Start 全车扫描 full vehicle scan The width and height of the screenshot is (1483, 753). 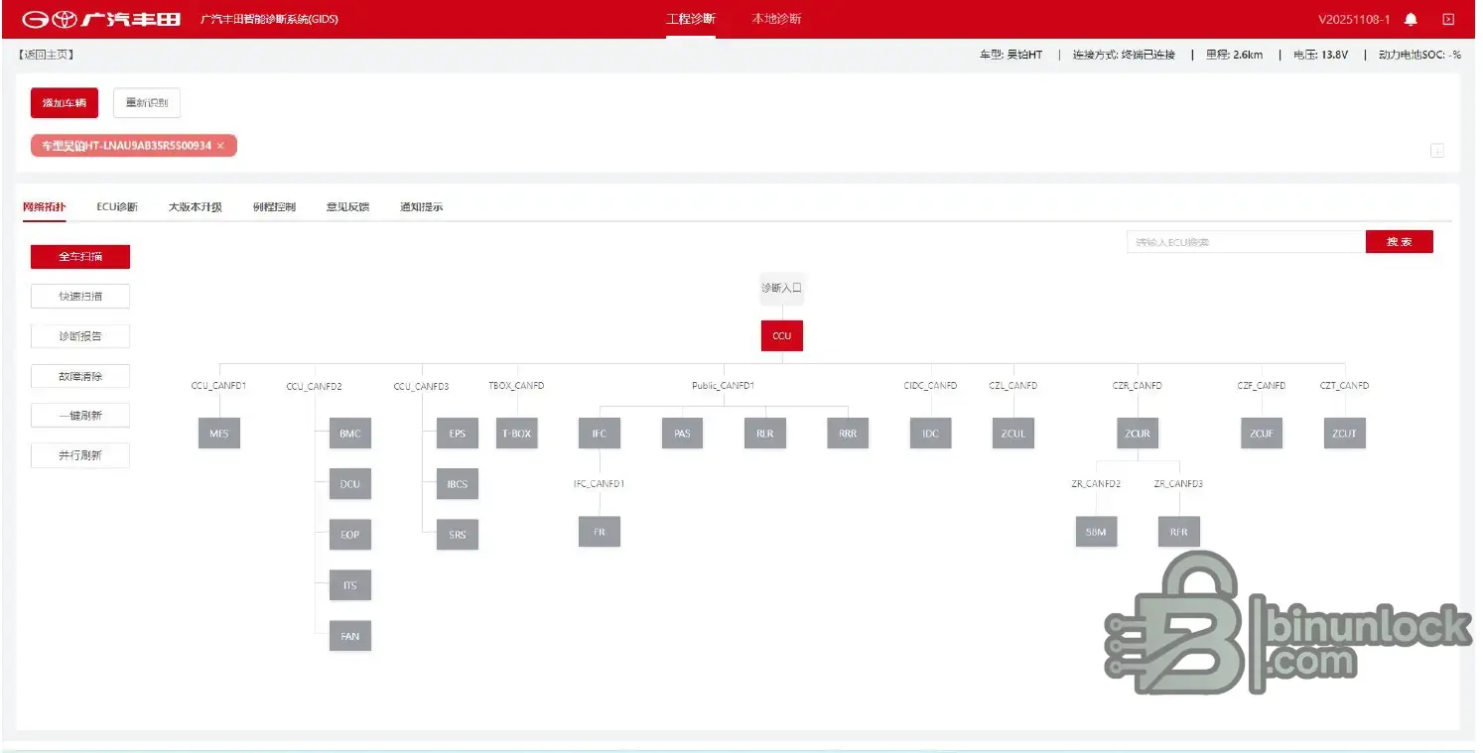point(80,257)
